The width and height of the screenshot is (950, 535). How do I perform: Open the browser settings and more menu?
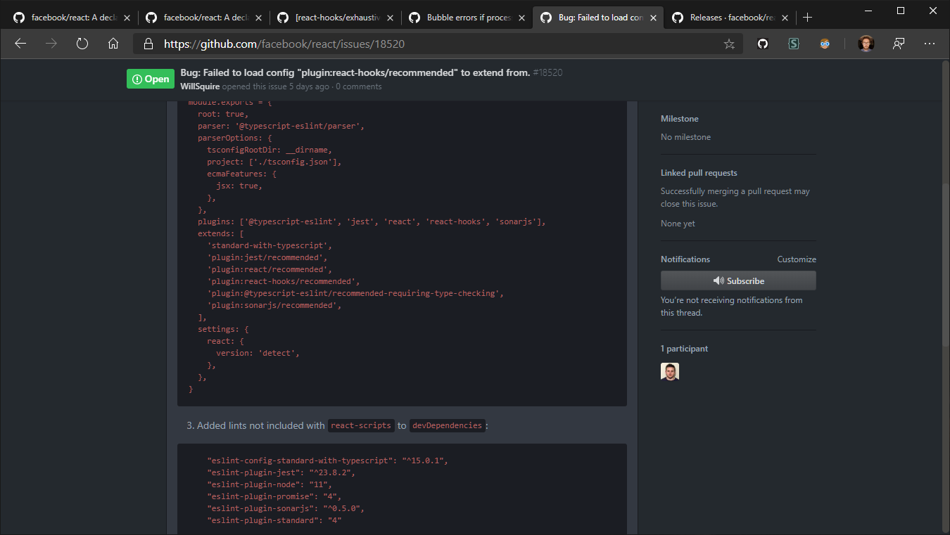[x=930, y=44]
